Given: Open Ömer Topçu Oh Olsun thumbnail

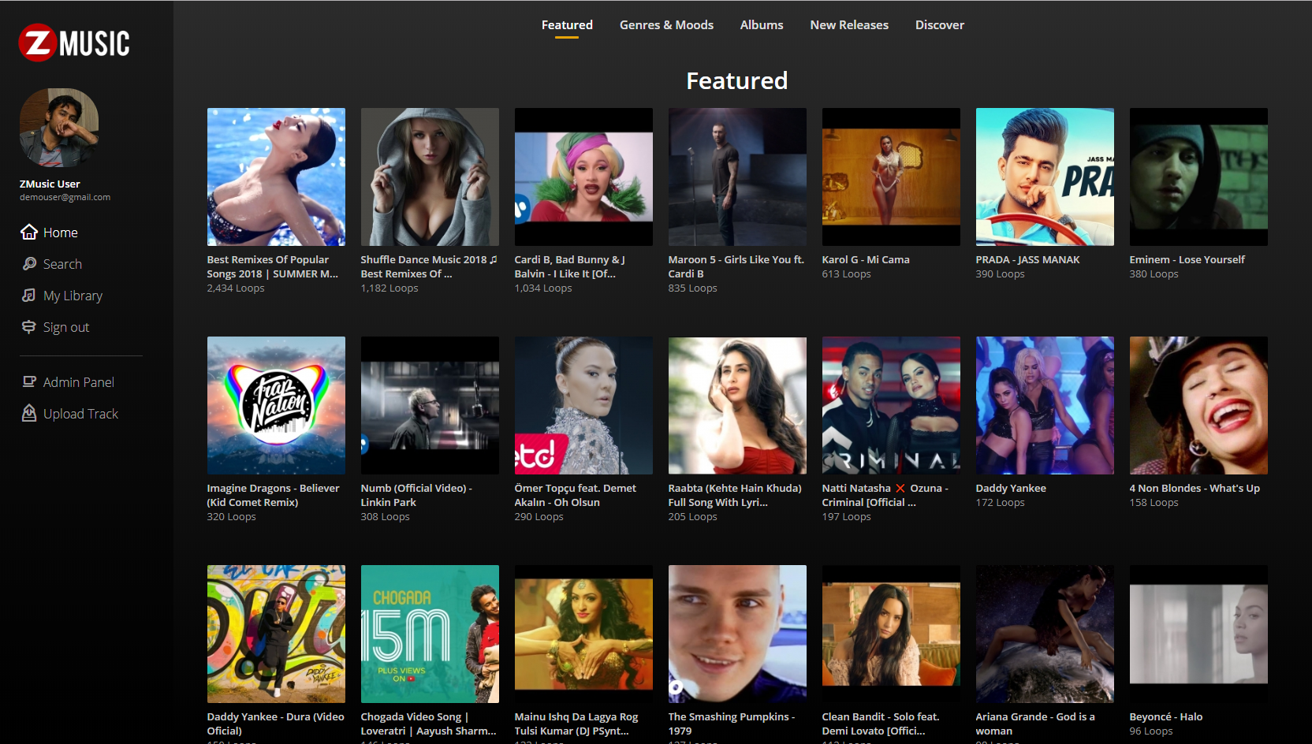Looking at the screenshot, I should click(x=583, y=405).
